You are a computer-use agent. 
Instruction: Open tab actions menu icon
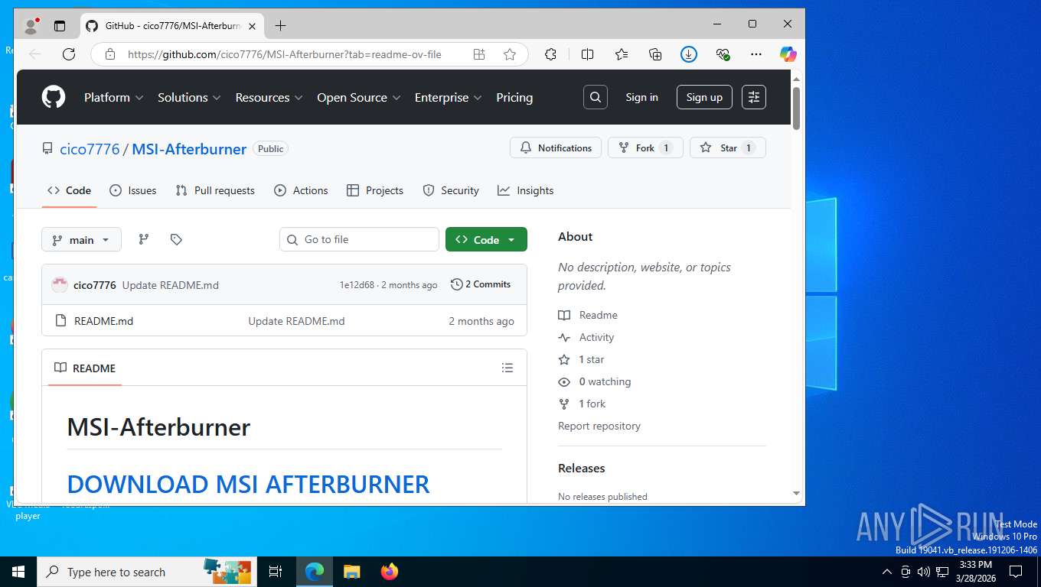pyautogui.click(x=60, y=26)
